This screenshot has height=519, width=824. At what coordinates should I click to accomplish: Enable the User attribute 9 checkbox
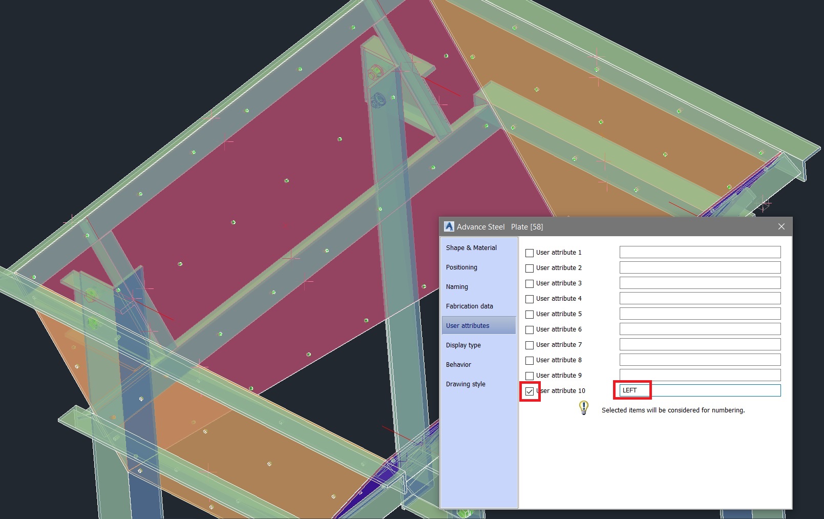[x=529, y=375]
